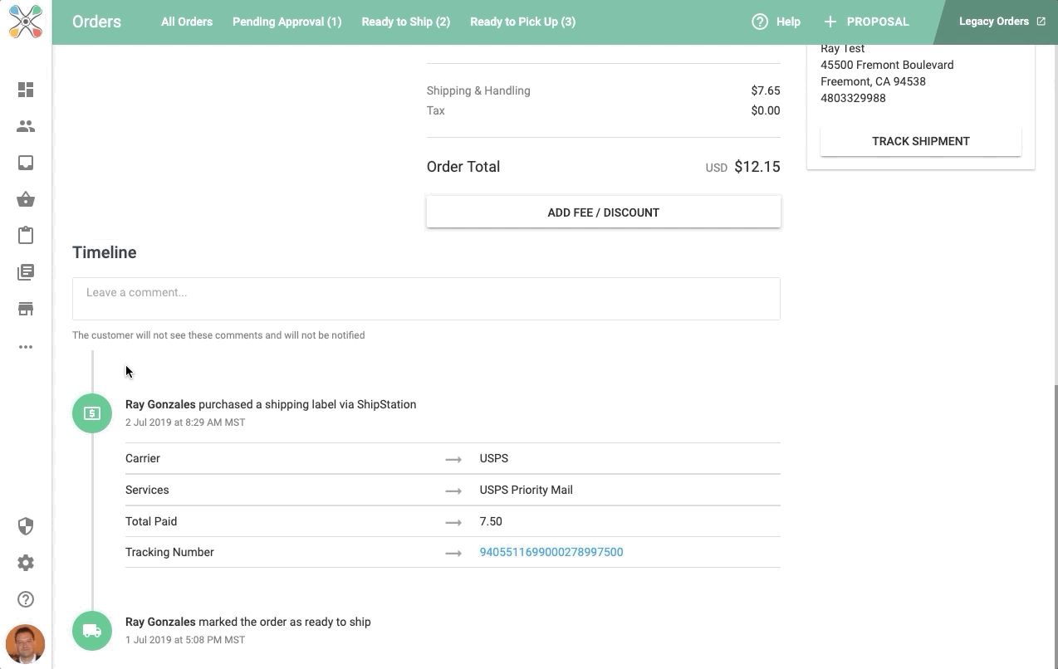Viewport: 1058px width, 669px height.
Task: Open the orders basket icon
Action: (26, 199)
